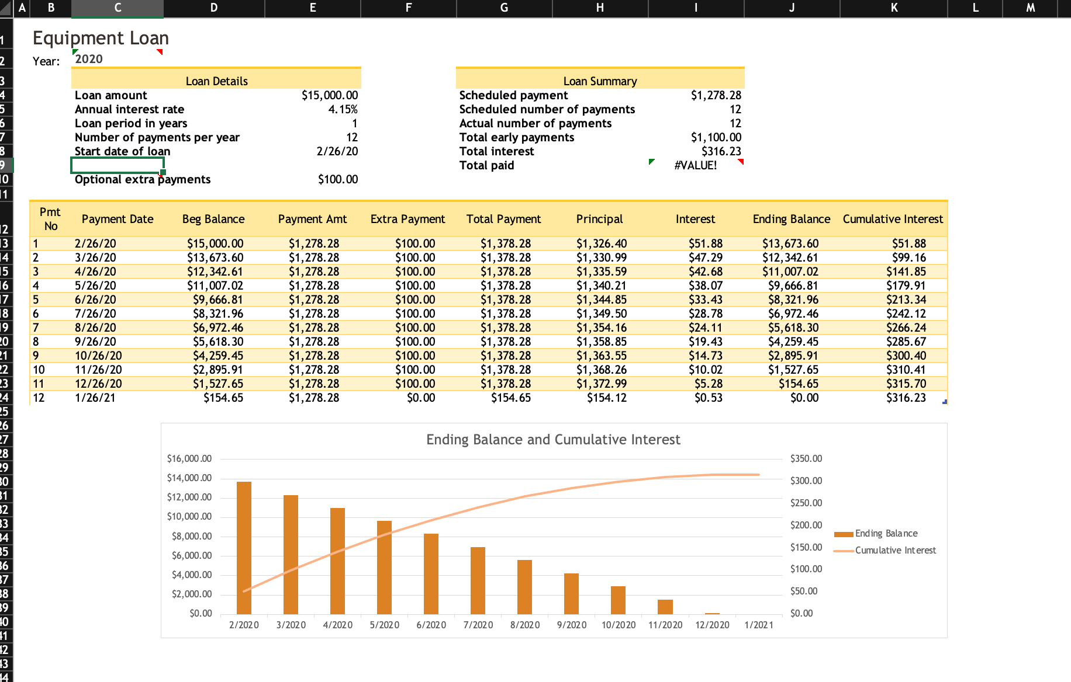1071x682 pixels.
Task: Click the 1/2021 horizontal axis label
Action: (759, 625)
